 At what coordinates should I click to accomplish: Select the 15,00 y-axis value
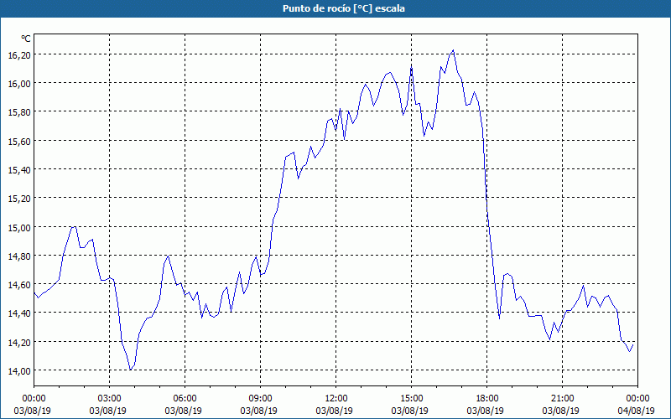[x=19, y=227]
